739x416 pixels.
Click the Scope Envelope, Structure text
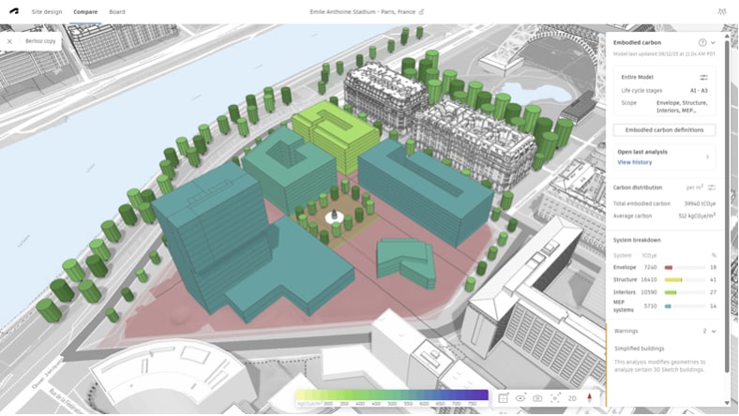(x=682, y=107)
